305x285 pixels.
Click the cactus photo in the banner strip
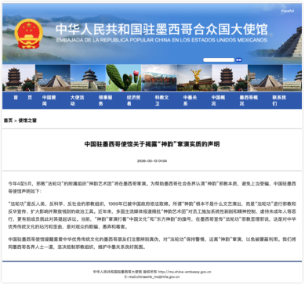(x=124, y=78)
